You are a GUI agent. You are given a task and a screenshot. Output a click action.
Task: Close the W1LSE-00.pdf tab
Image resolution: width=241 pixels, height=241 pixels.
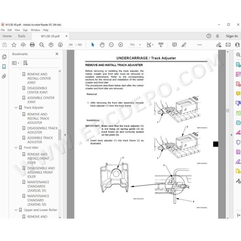[x=66, y=36]
